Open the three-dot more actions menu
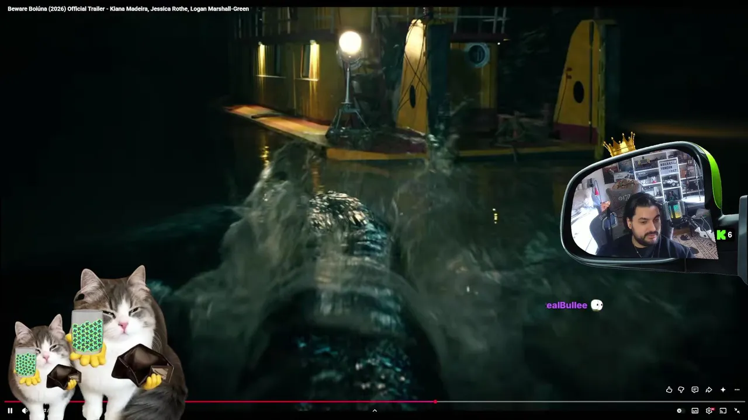The height and width of the screenshot is (420, 748). tap(737, 390)
